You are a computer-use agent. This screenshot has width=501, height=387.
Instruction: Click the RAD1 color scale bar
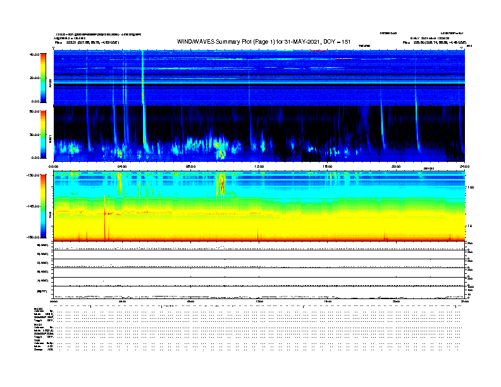(x=44, y=133)
